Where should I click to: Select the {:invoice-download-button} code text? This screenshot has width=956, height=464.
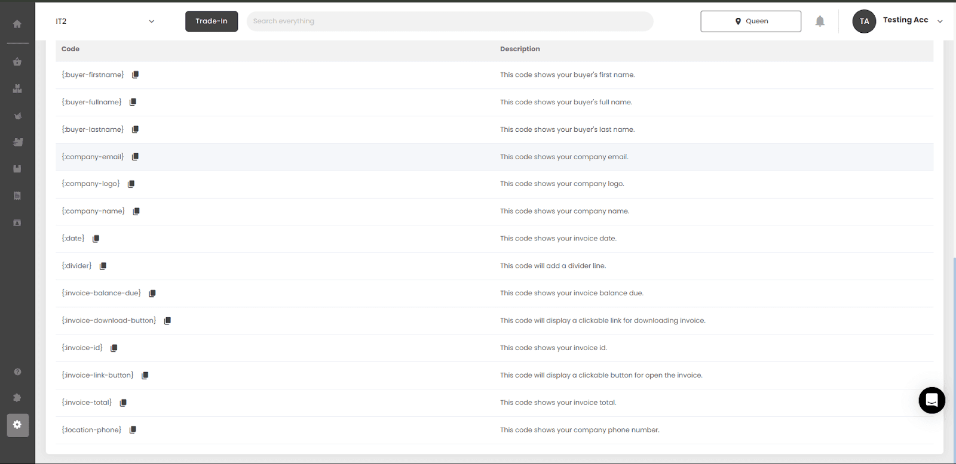(x=109, y=320)
